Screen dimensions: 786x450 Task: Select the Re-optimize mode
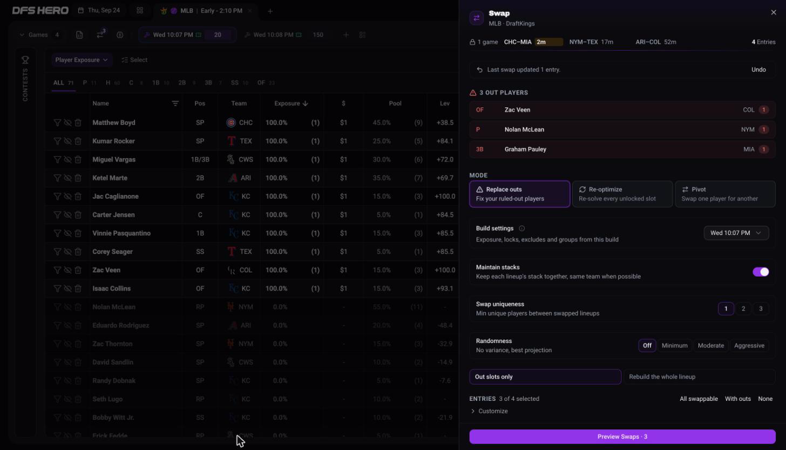pyautogui.click(x=622, y=194)
